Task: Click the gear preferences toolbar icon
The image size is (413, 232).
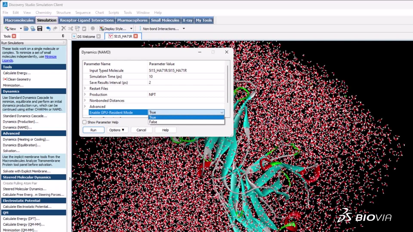Action: (x=93, y=29)
